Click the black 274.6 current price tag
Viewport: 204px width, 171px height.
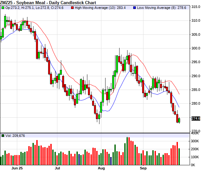click(x=195, y=119)
